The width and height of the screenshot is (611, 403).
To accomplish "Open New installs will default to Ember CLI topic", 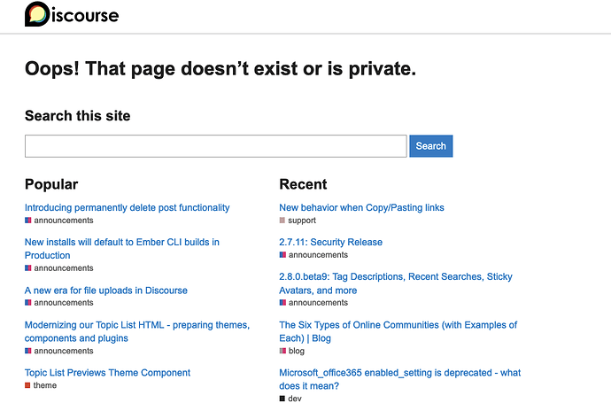I will pos(122,249).
